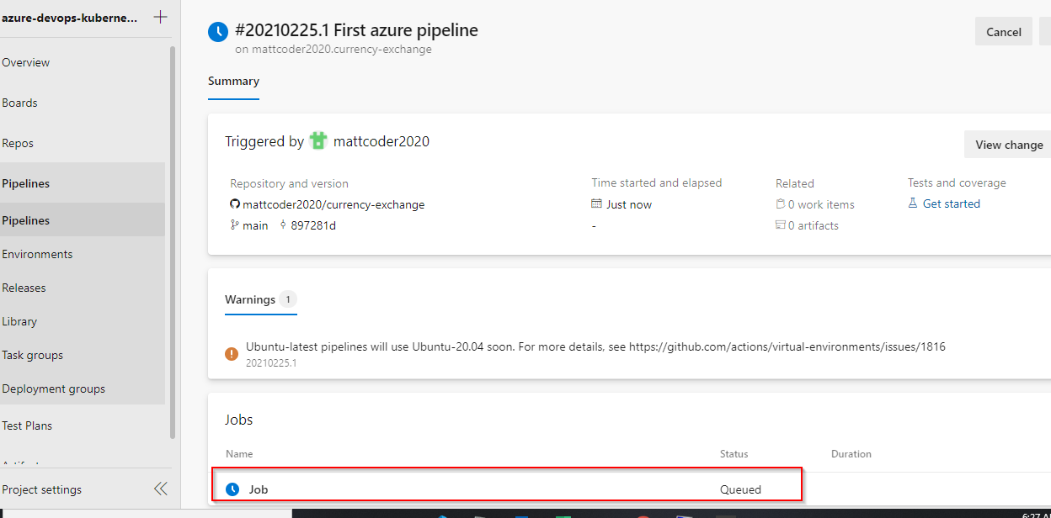Collapse sidebar with double chevron icon

[160, 489]
